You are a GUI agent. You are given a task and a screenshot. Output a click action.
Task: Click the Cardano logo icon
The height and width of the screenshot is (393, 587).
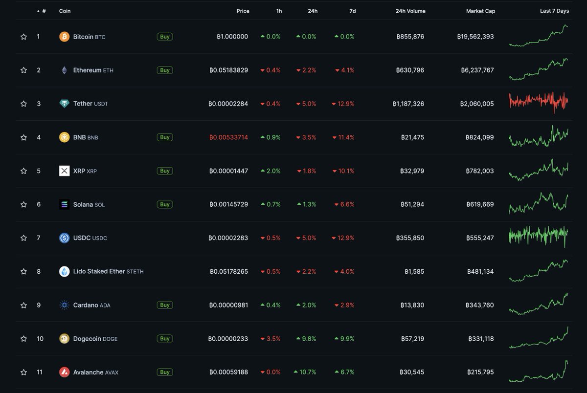(64, 305)
